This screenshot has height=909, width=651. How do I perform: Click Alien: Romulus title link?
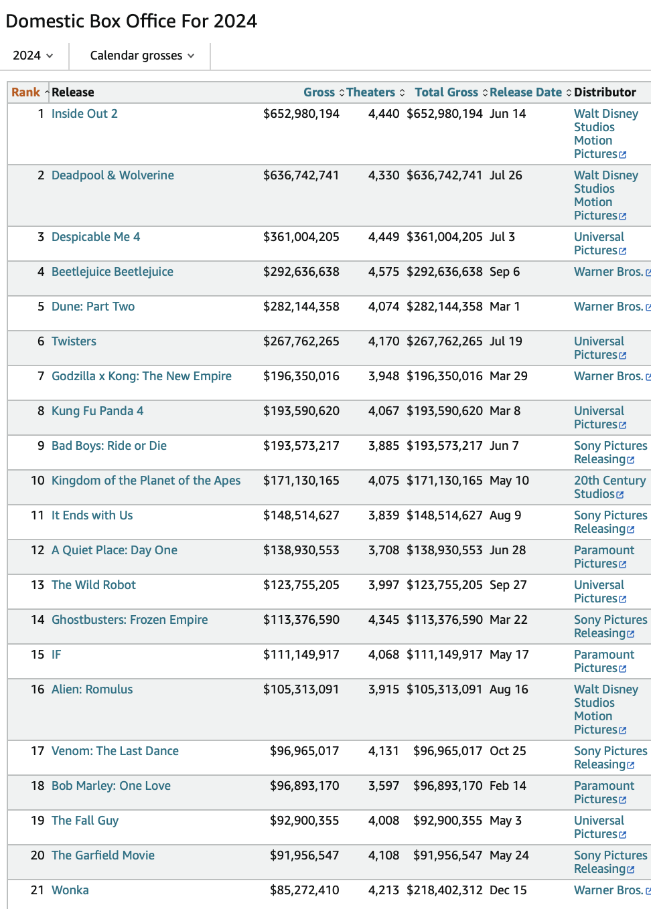(x=92, y=689)
